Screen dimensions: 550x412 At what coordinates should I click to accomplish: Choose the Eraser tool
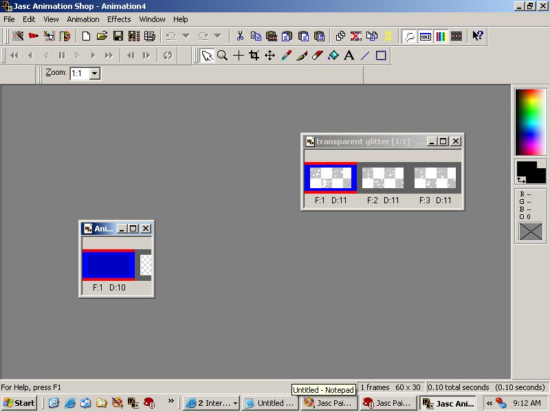click(318, 56)
